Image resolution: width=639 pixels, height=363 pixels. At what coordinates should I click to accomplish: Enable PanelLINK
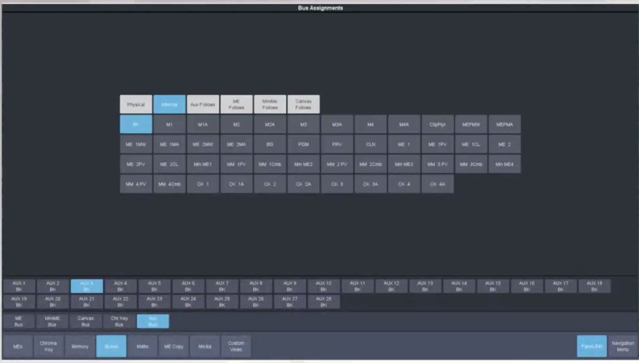[591, 346]
